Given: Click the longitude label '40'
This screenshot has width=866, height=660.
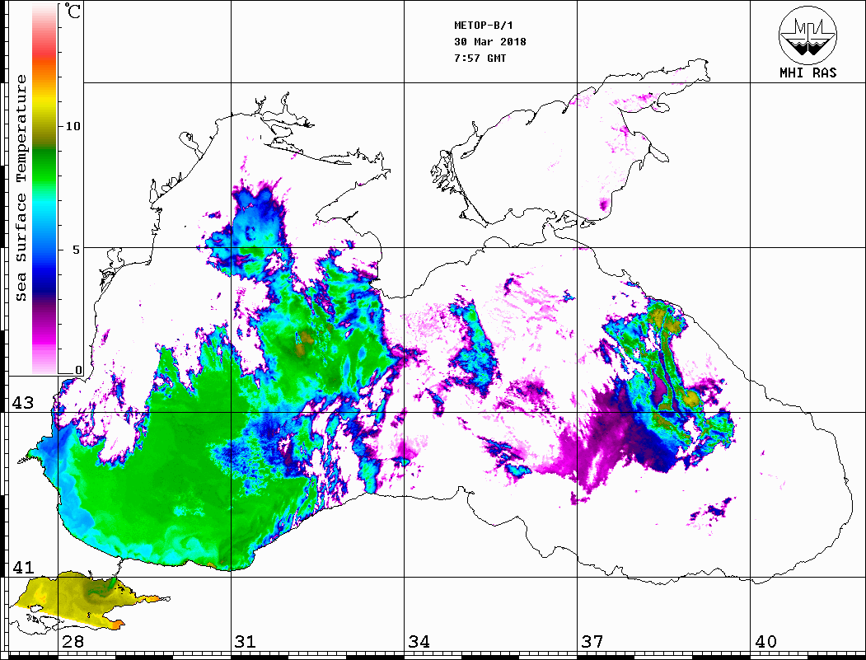Looking at the screenshot, I should (x=765, y=642).
